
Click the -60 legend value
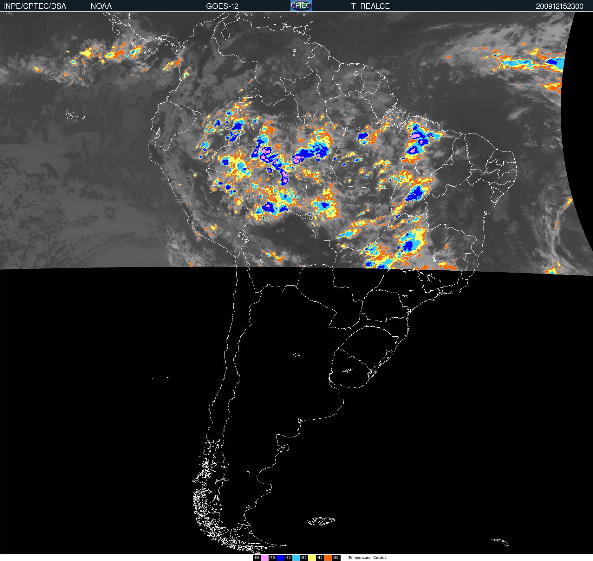click(288, 558)
